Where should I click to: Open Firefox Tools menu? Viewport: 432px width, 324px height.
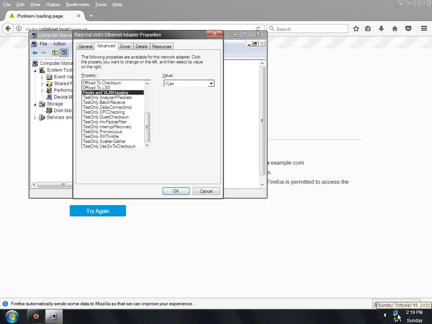[x=100, y=4]
